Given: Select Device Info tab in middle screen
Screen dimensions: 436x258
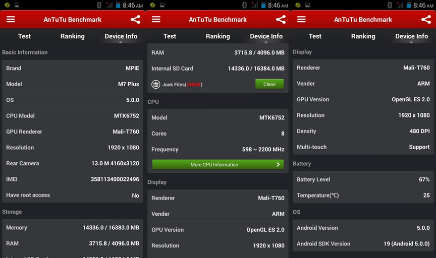Looking at the screenshot, I should pos(266,36).
